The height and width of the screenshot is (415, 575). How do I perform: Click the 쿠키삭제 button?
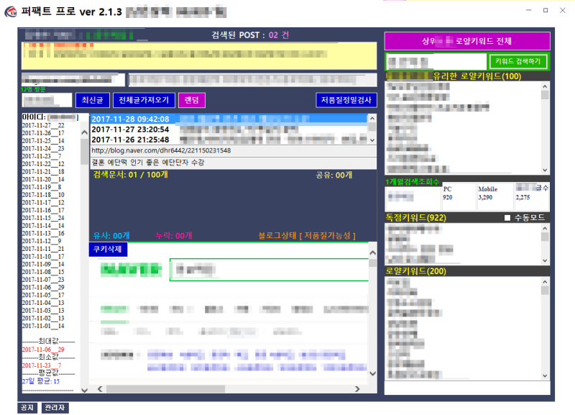pos(108,249)
